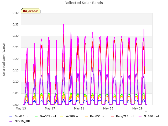Click the red Redg715_out color marker
The height and width of the screenshot is (126, 168).
[x=112, y=117]
